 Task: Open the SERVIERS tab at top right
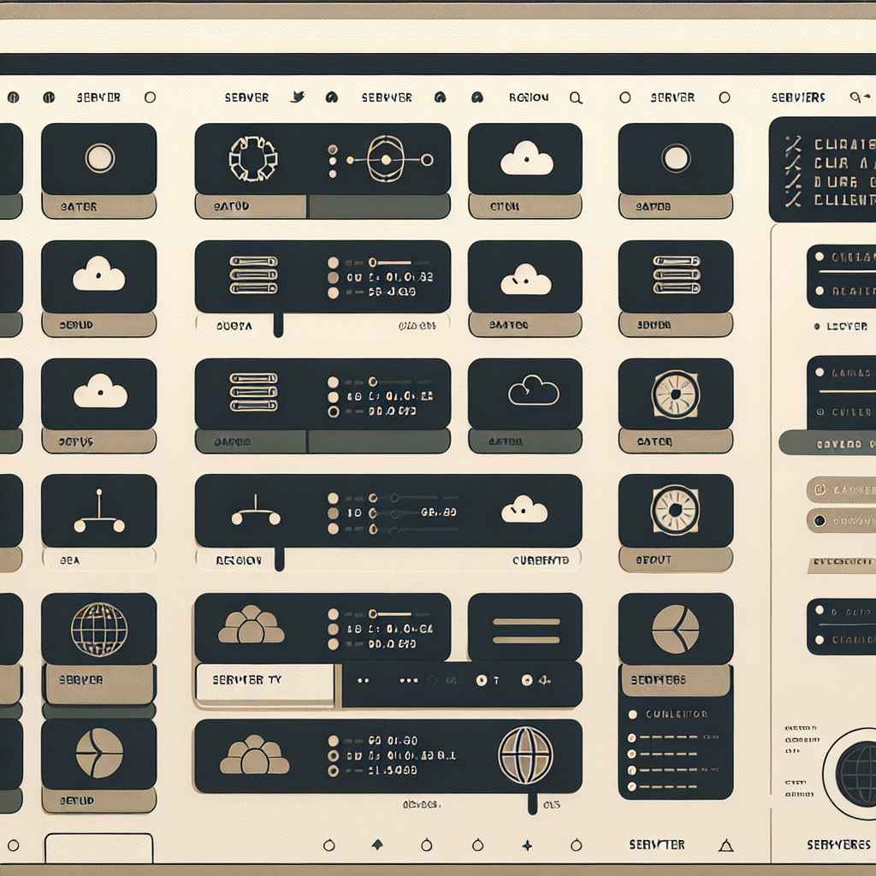pos(798,98)
